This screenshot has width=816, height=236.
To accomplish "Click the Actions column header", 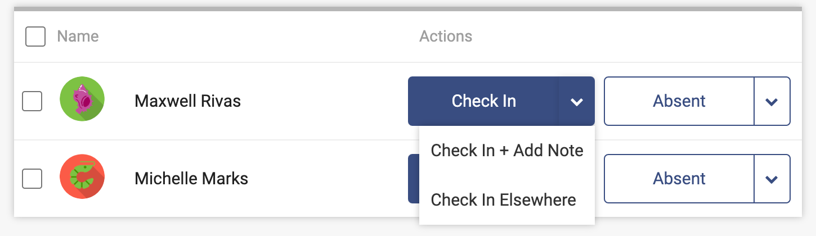I will click(x=445, y=37).
